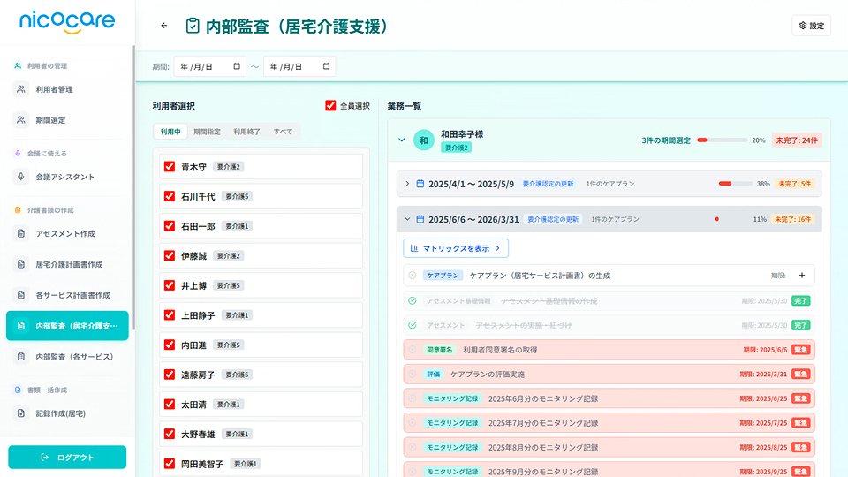Image resolution: width=848 pixels, height=477 pixels.
Task: Click green check on アセスメントの実施 row
Action: point(413,325)
